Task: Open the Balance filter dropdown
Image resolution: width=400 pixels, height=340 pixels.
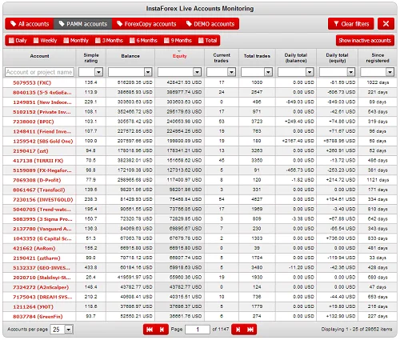Action: click(148, 72)
